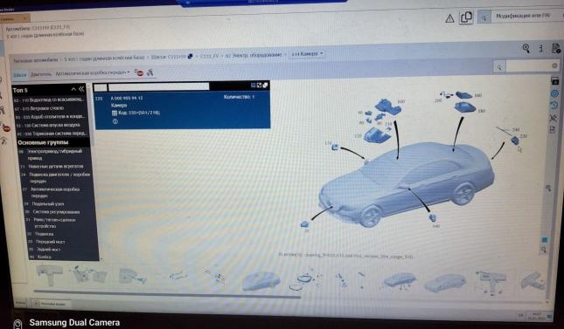This screenshot has width=564, height=329.
Task: Click the magnifier icon at lower right of drawing
Action: point(544,250)
